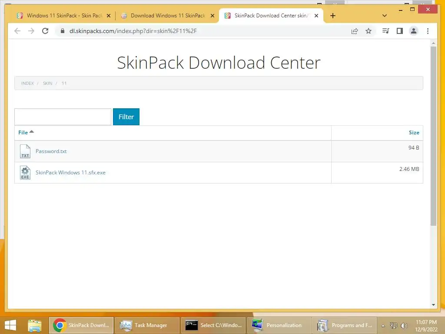Download SkinPack Windows 11.sfx.exe
445x334 pixels.
(x=70, y=172)
